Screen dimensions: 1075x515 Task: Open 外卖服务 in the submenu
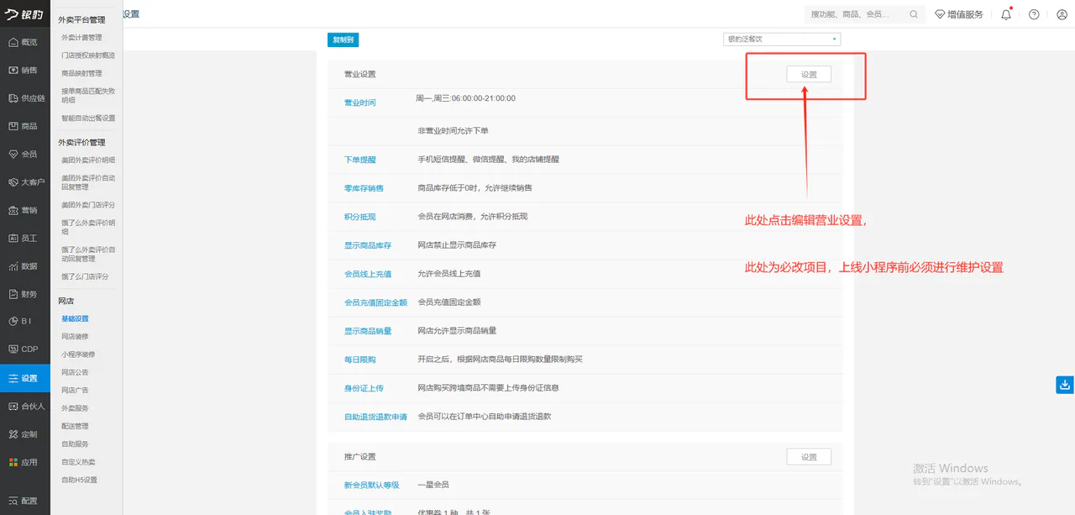point(75,408)
